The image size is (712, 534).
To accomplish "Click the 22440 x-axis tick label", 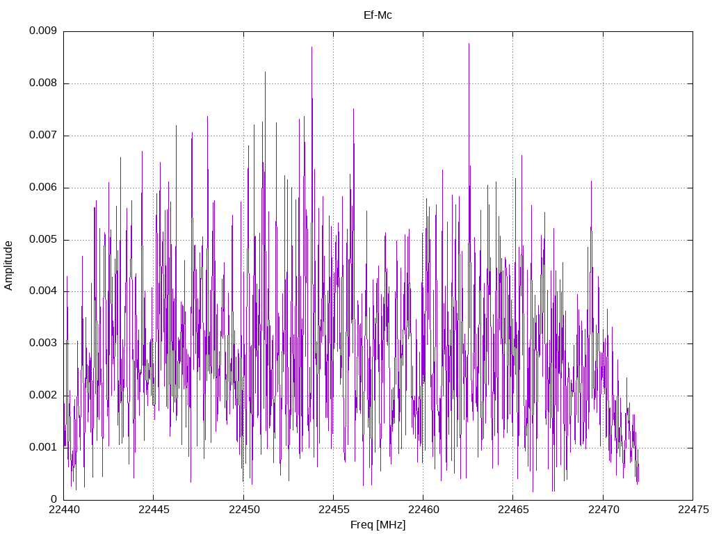I will coord(64,510).
